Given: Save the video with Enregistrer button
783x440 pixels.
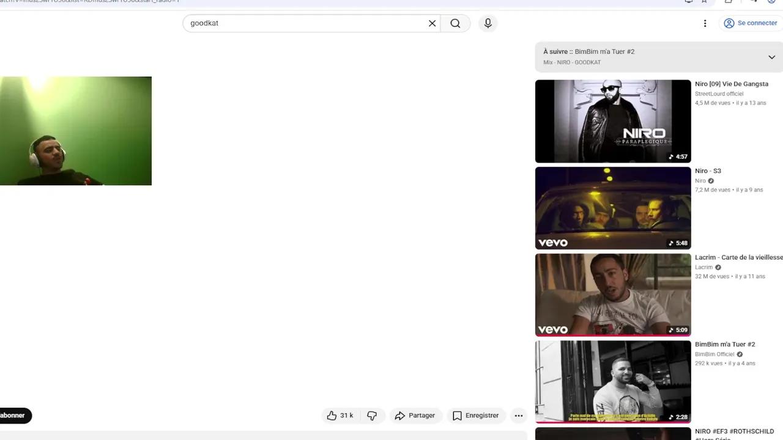Looking at the screenshot, I should point(476,416).
